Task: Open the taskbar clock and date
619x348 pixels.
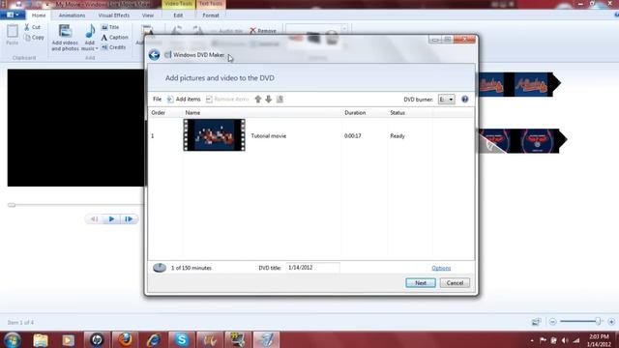Action: click(599, 340)
